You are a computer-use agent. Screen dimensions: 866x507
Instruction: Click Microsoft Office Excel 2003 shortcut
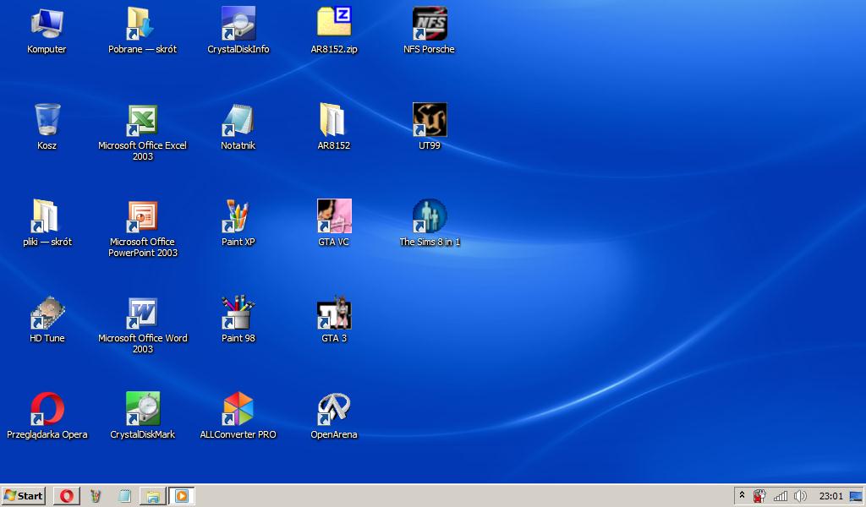[142, 133]
